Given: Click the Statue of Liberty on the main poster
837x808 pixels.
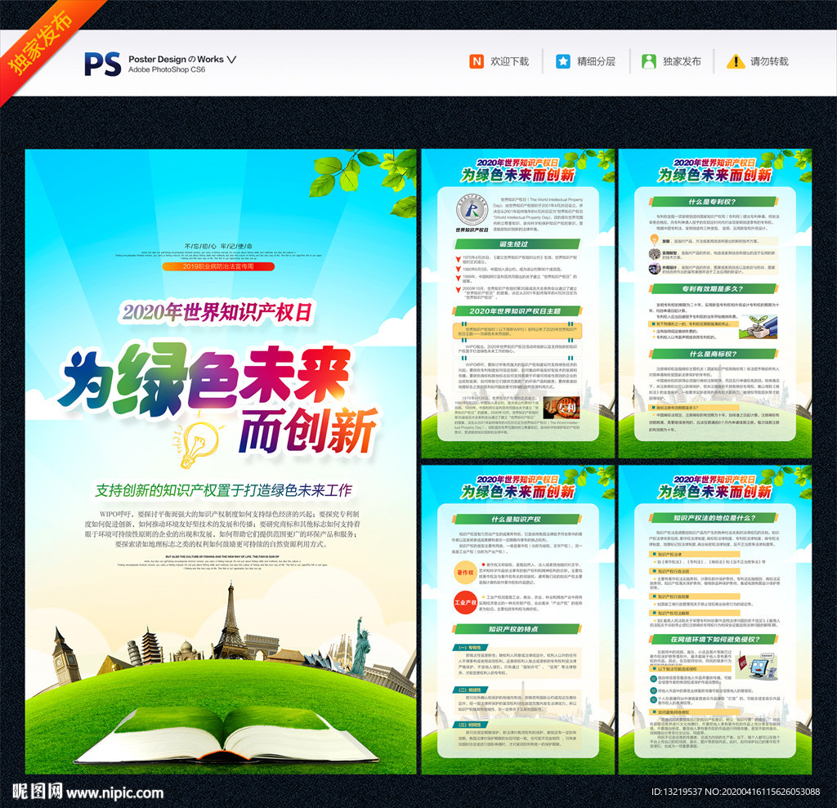Looking at the screenshot, I should 361,645.
